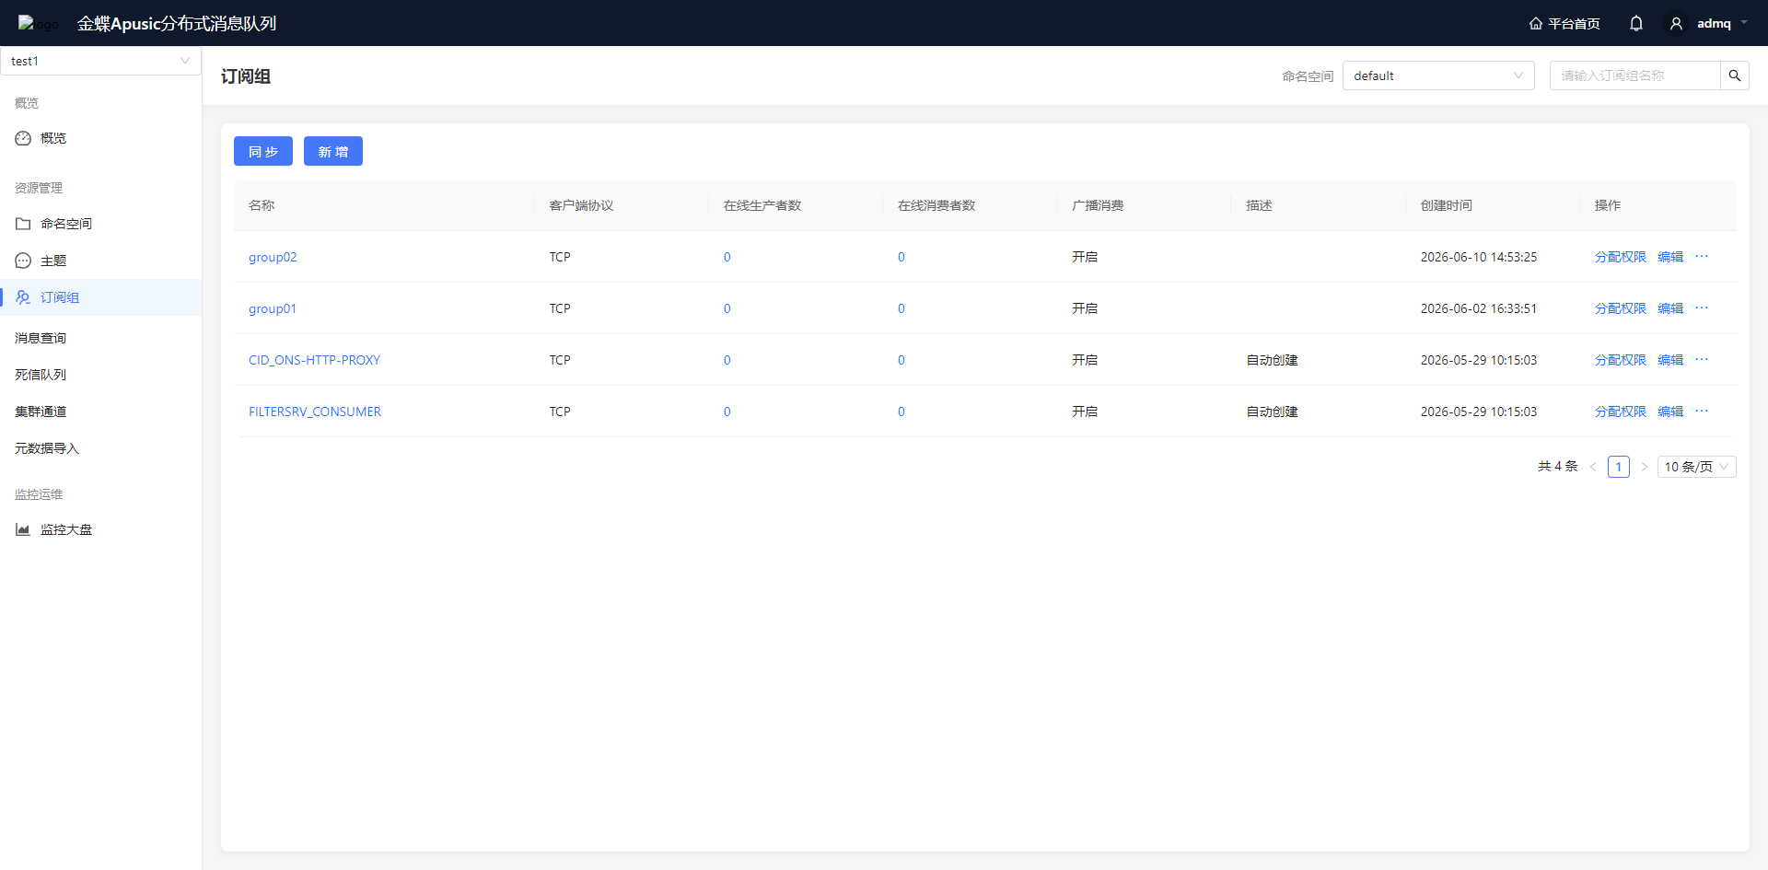Open more actions for FILTERSRV_CONSUMER row

[x=1702, y=412]
